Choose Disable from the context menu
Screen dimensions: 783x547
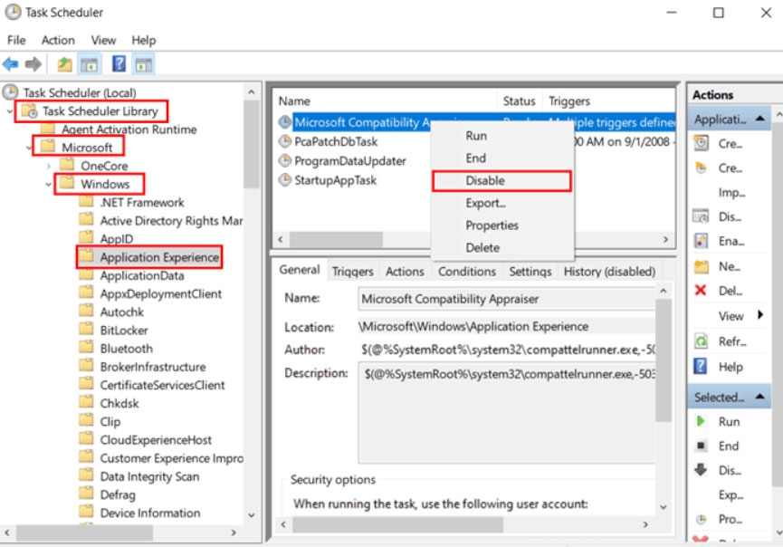(503, 180)
